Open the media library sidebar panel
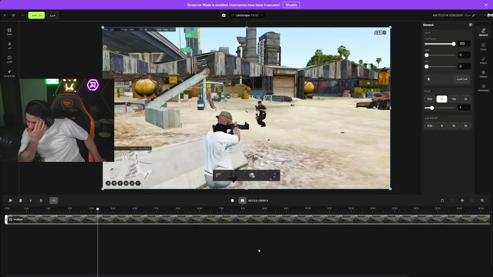Screen dimensions: 493x277 click(x=9, y=32)
